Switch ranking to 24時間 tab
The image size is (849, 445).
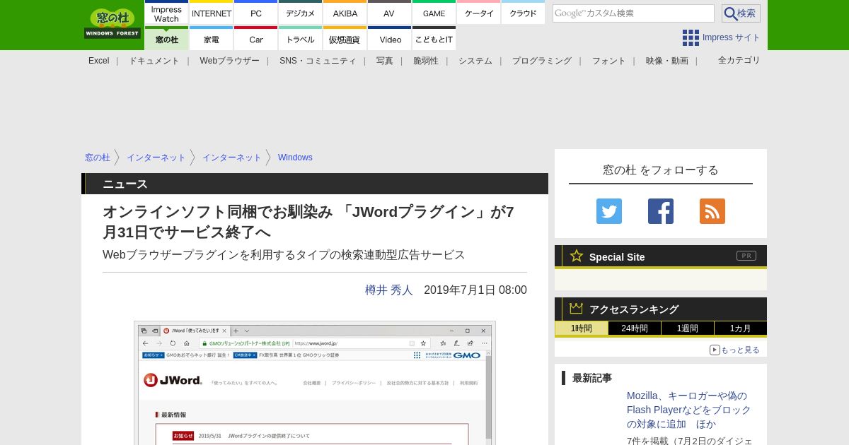[x=634, y=328]
